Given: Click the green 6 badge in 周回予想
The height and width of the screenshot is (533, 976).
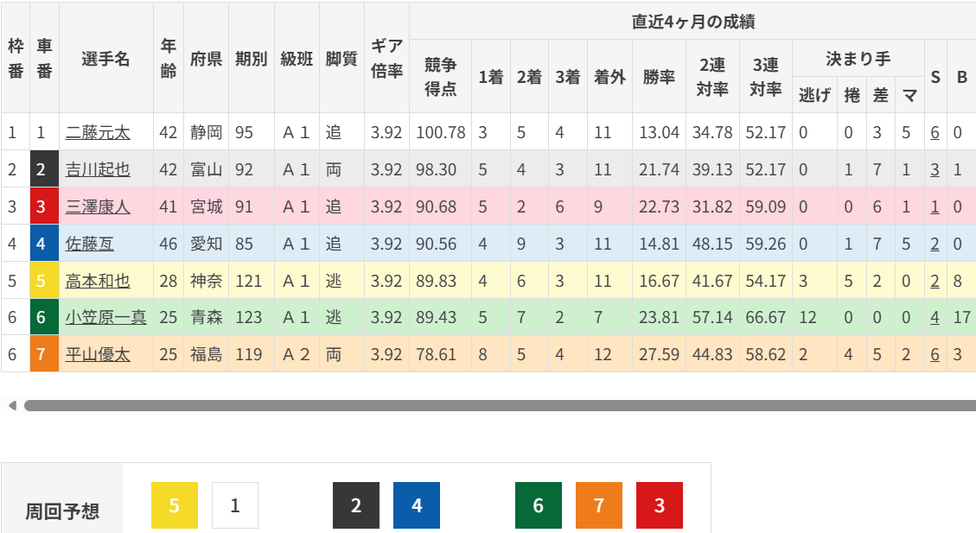Looking at the screenshot, I should click(538, 505).
